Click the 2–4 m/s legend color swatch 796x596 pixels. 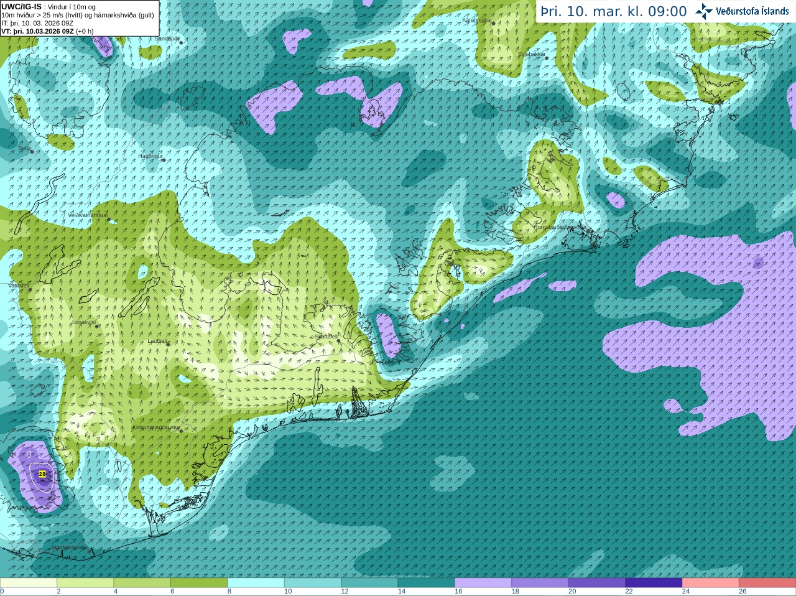pyautogui.click(x=85, y=583)
